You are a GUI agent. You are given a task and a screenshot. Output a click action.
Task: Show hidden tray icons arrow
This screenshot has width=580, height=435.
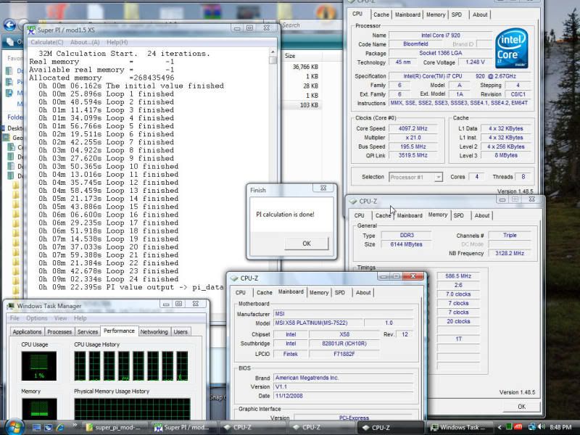point(500,427)
